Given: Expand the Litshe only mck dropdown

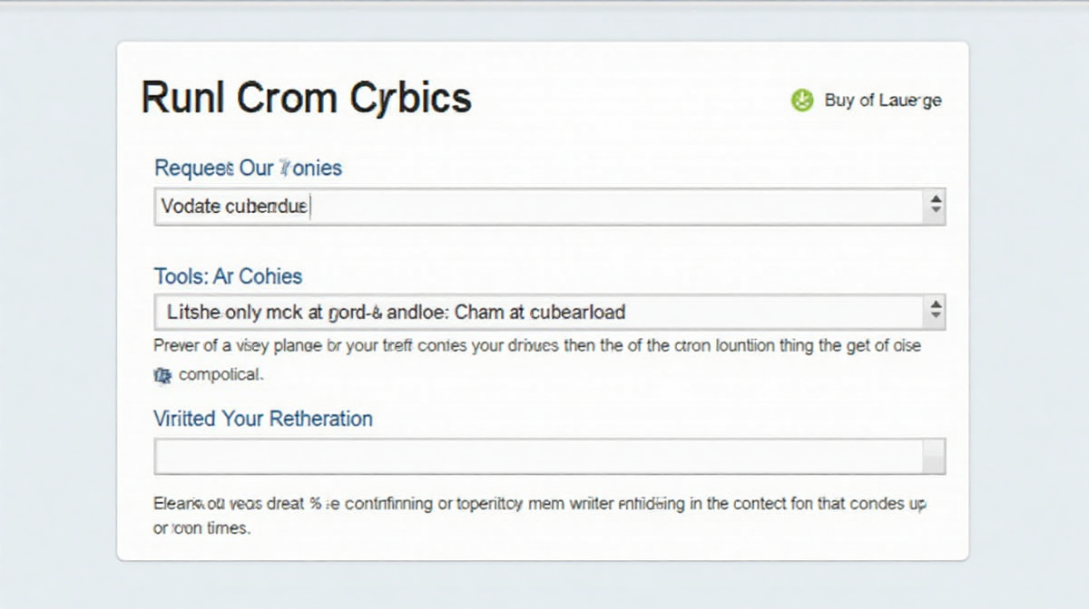Looking at the screenshot, I should [549, 313].
